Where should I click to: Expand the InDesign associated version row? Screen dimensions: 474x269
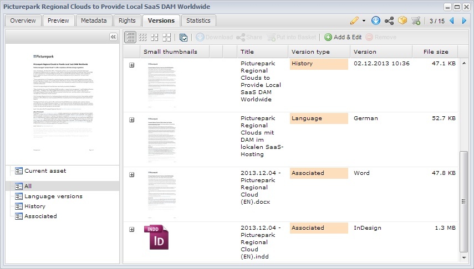132,230
